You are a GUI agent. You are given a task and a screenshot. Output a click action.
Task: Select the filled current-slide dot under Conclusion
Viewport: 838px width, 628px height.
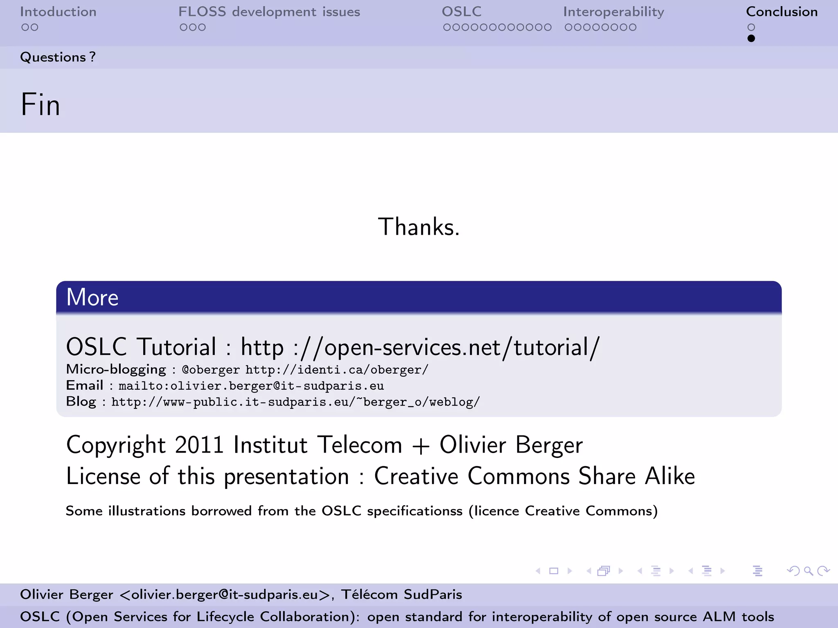click(751, 38)
